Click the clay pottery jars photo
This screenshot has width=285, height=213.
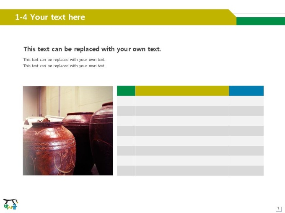[x=68, y=131]
